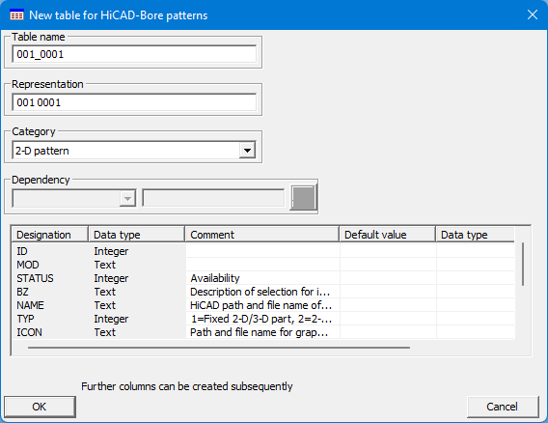Screen dimensions: 548x423
Task: Click the Cancel button
Action: (x=503, y=407)
